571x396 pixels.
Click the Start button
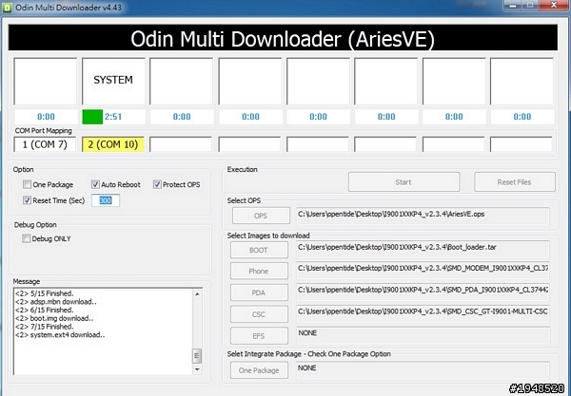[x=404, y=182]
